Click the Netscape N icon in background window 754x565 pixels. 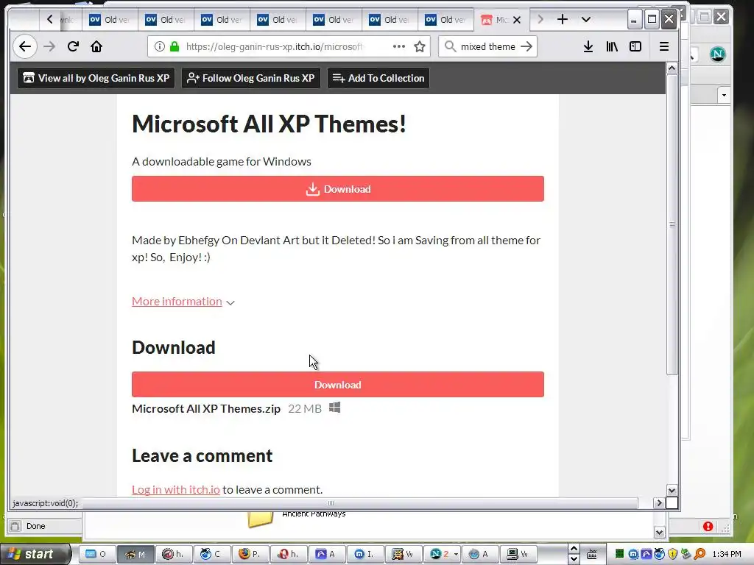[x=717, y=54]
